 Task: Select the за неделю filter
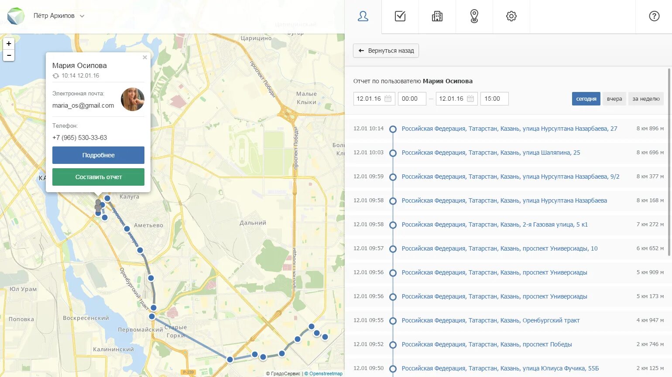click(x=646, y=98)
